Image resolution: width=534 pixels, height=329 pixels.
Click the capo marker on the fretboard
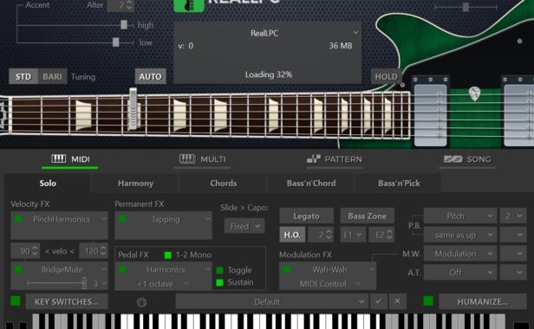133,109
